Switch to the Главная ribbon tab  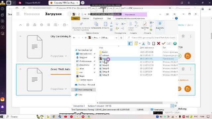click(85, 19)
